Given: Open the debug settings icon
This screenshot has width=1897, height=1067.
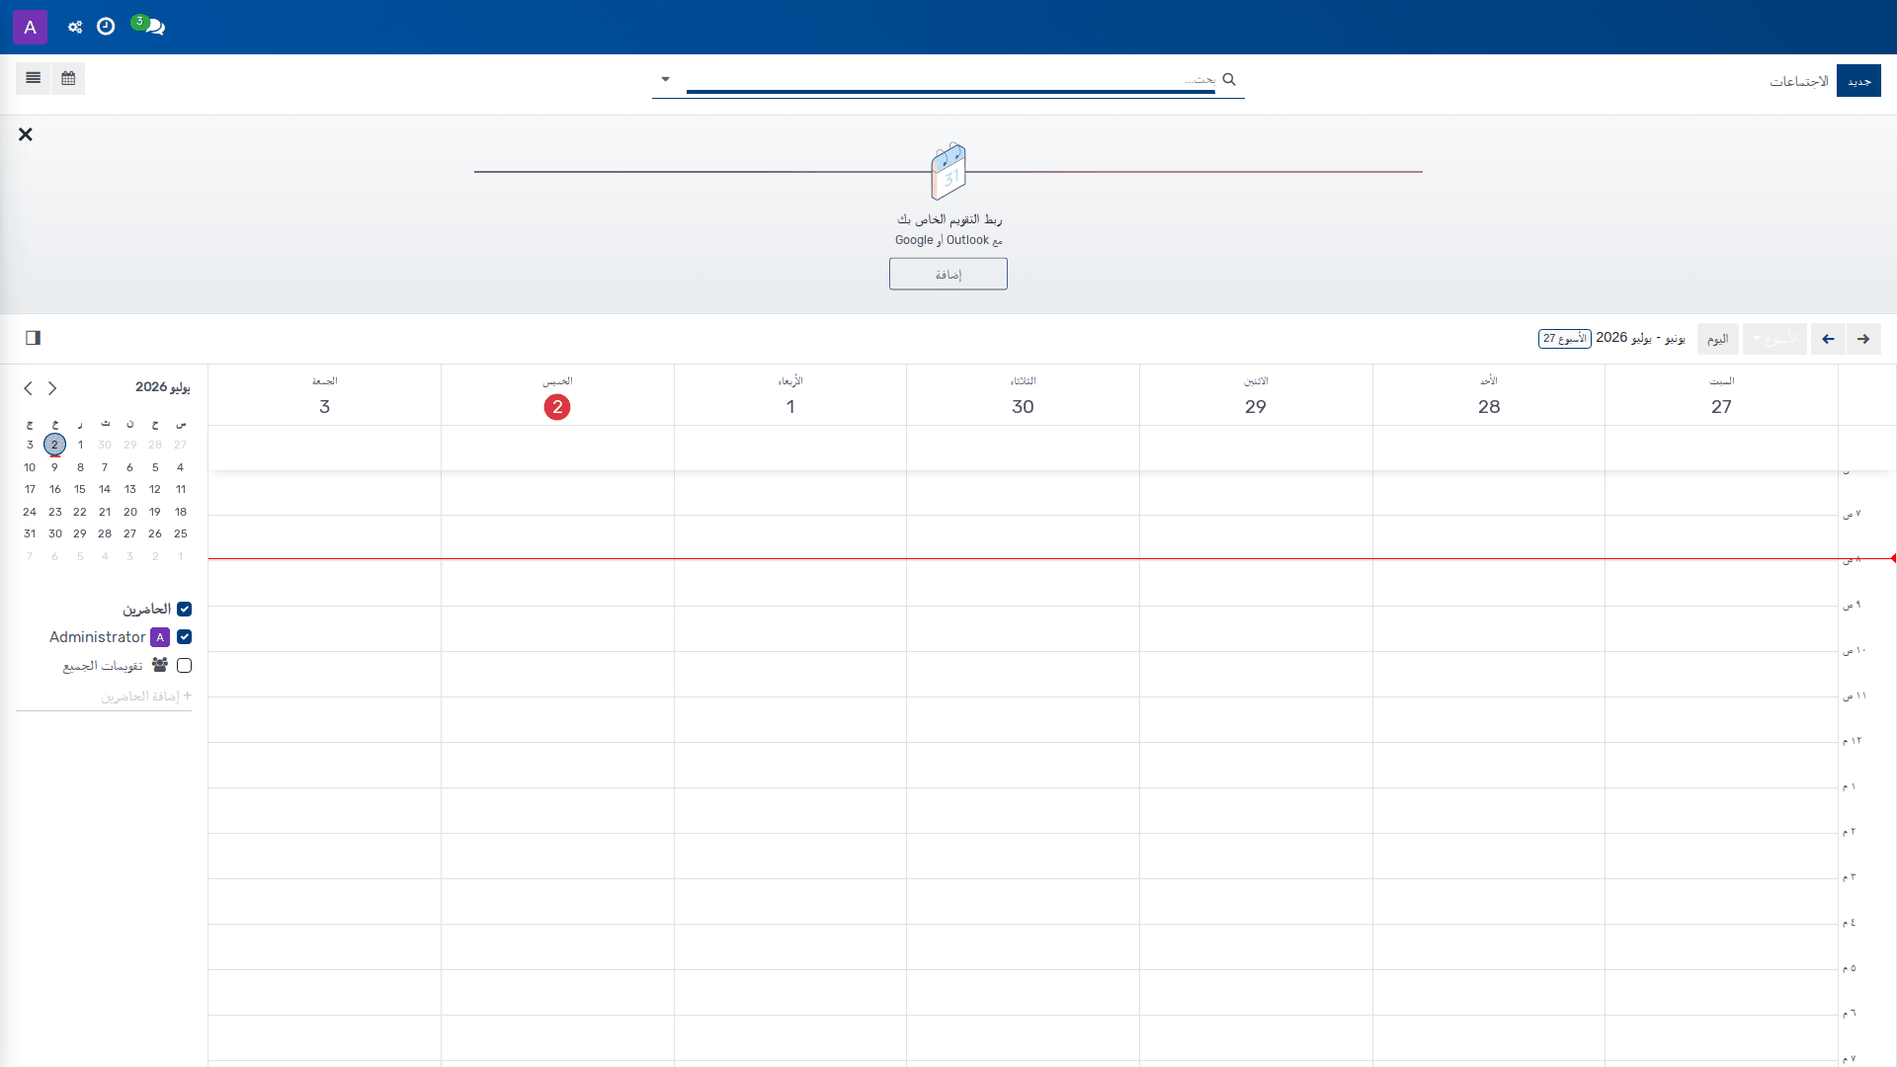Looking at the screenshot, I should click(75, 27).
